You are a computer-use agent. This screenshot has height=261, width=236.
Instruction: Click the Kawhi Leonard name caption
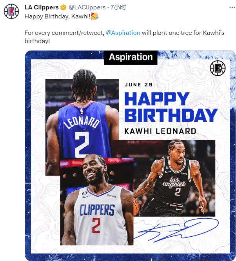coord(160,131)
